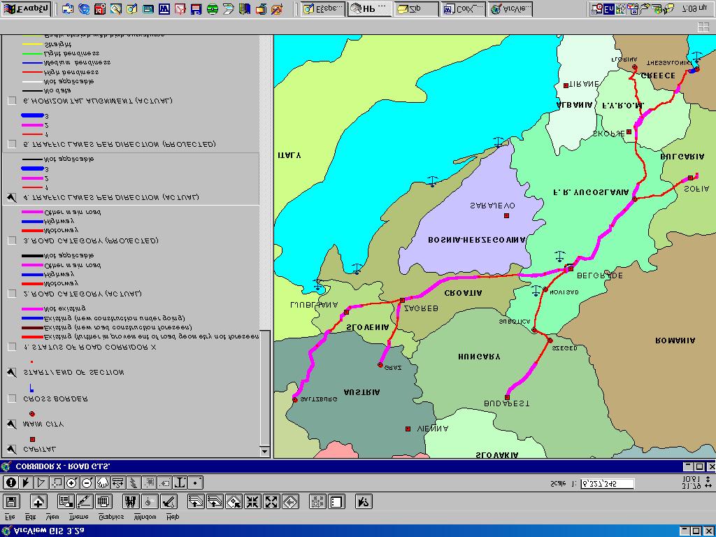Zoom to full extent button
This screenshot has height=537, width=716.
[196, 502]
